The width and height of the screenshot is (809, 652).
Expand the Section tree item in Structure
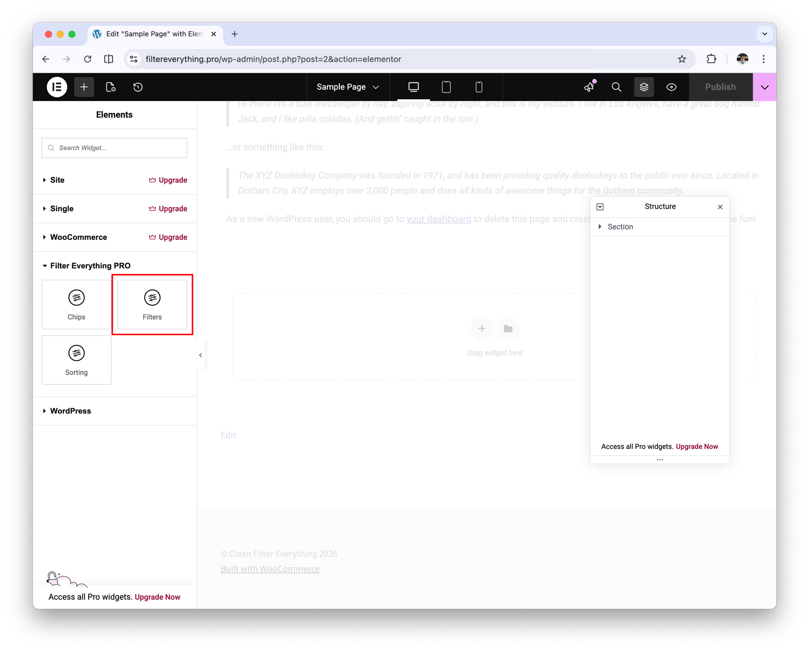(600, 227)
